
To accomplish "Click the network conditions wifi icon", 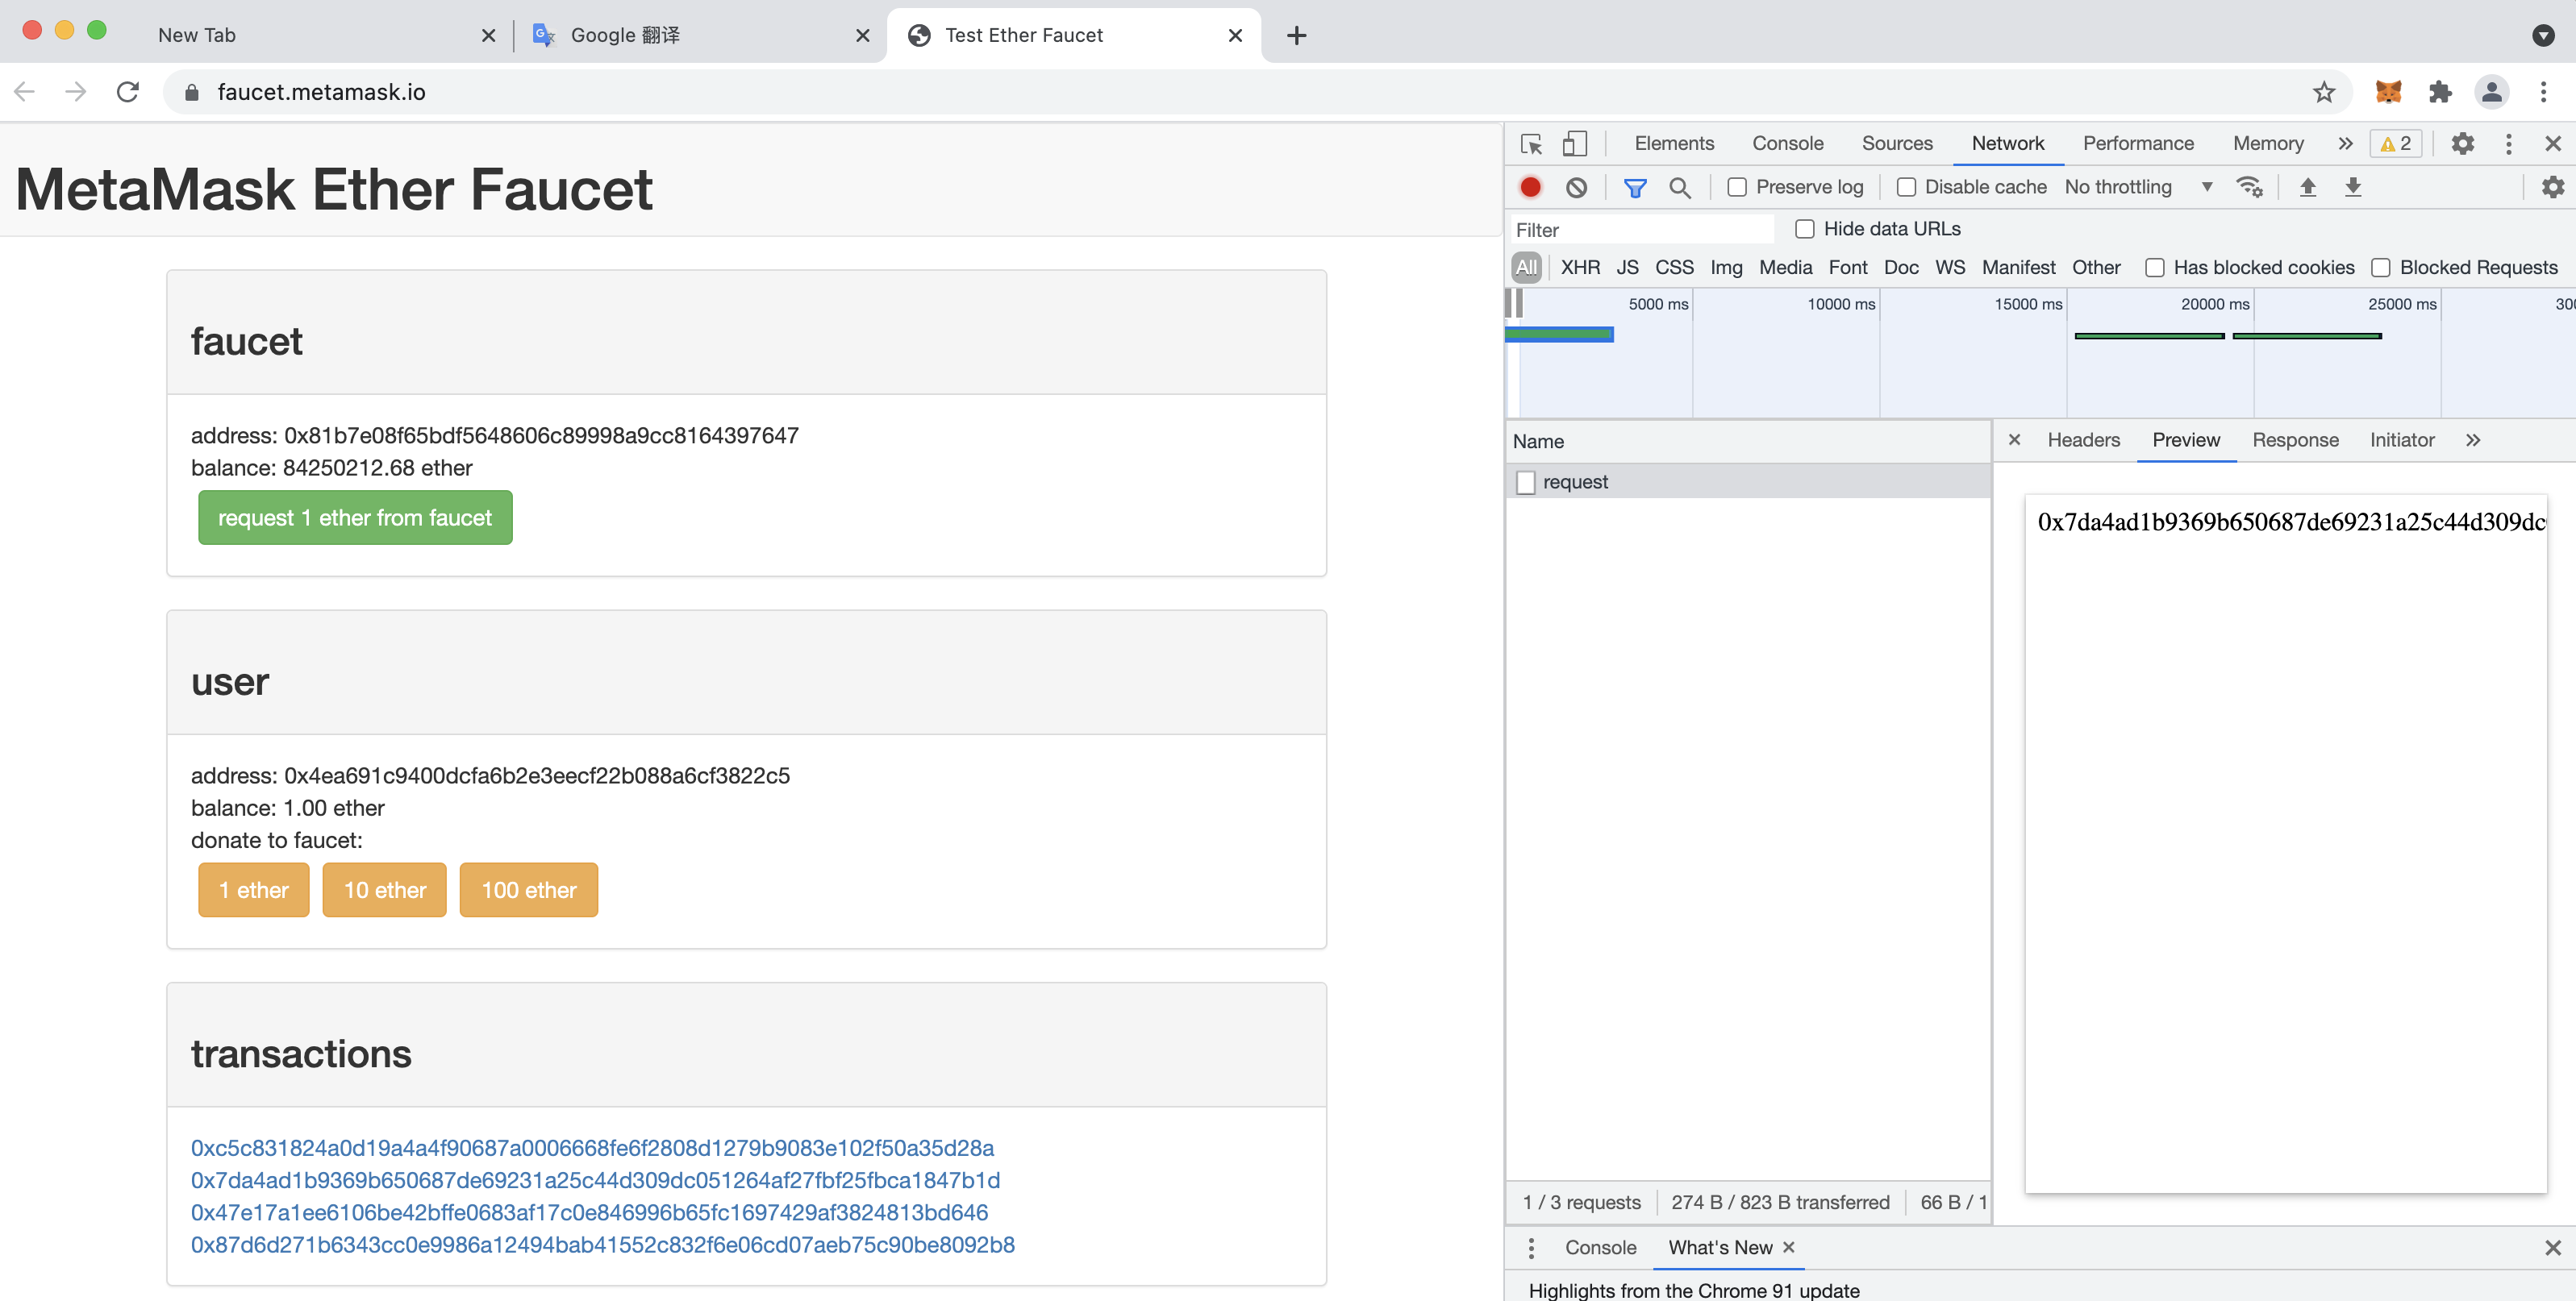I will point(2251,187).
